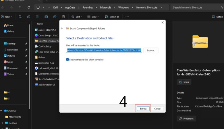Open Documents in the sidebar
The height and width of the screenshot is (129, 224).
tap(11, 68)
